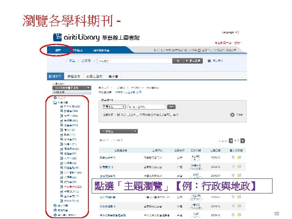292x219 pixels.
Task: Go to the previous results page arrow
Action: 231,141
